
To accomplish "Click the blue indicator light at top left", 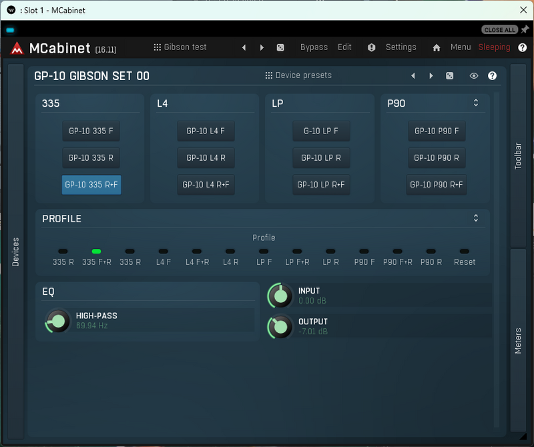I will 10,30.
